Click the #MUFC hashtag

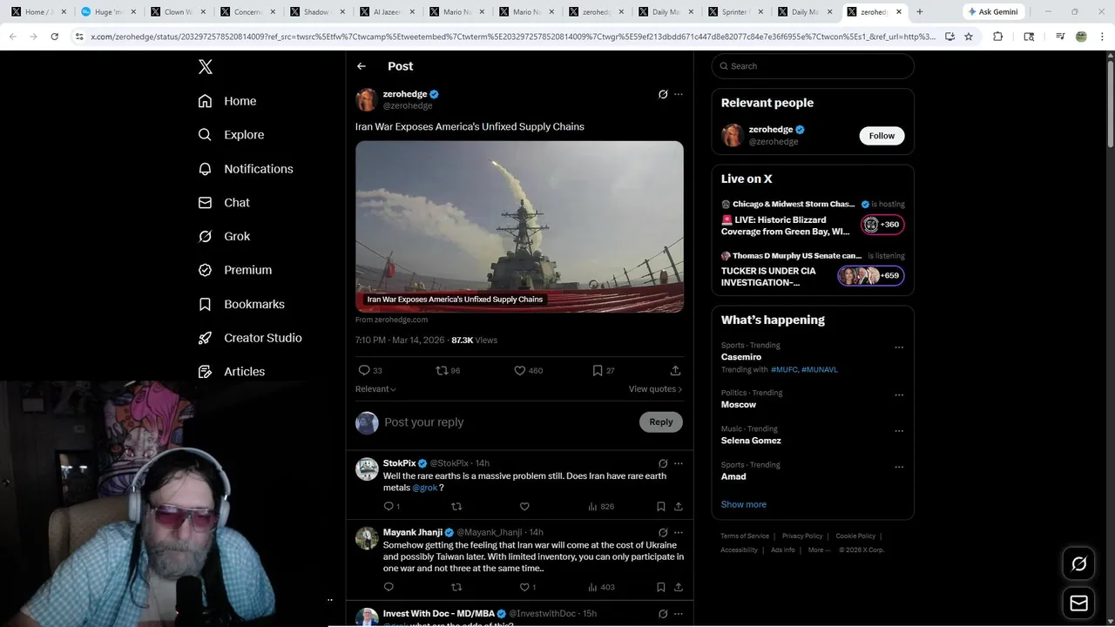click(x=784, y=369)
